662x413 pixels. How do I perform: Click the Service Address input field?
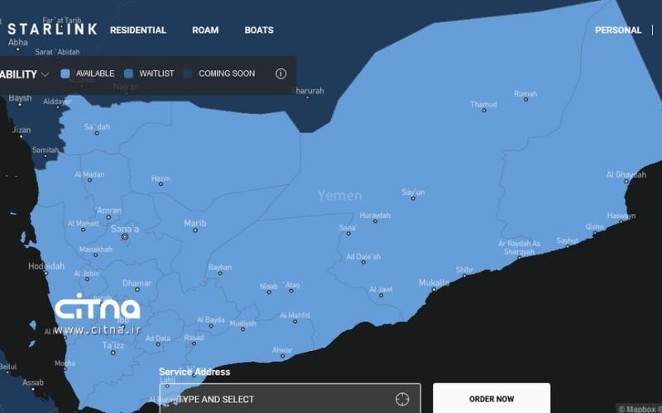tap(281, 399)
